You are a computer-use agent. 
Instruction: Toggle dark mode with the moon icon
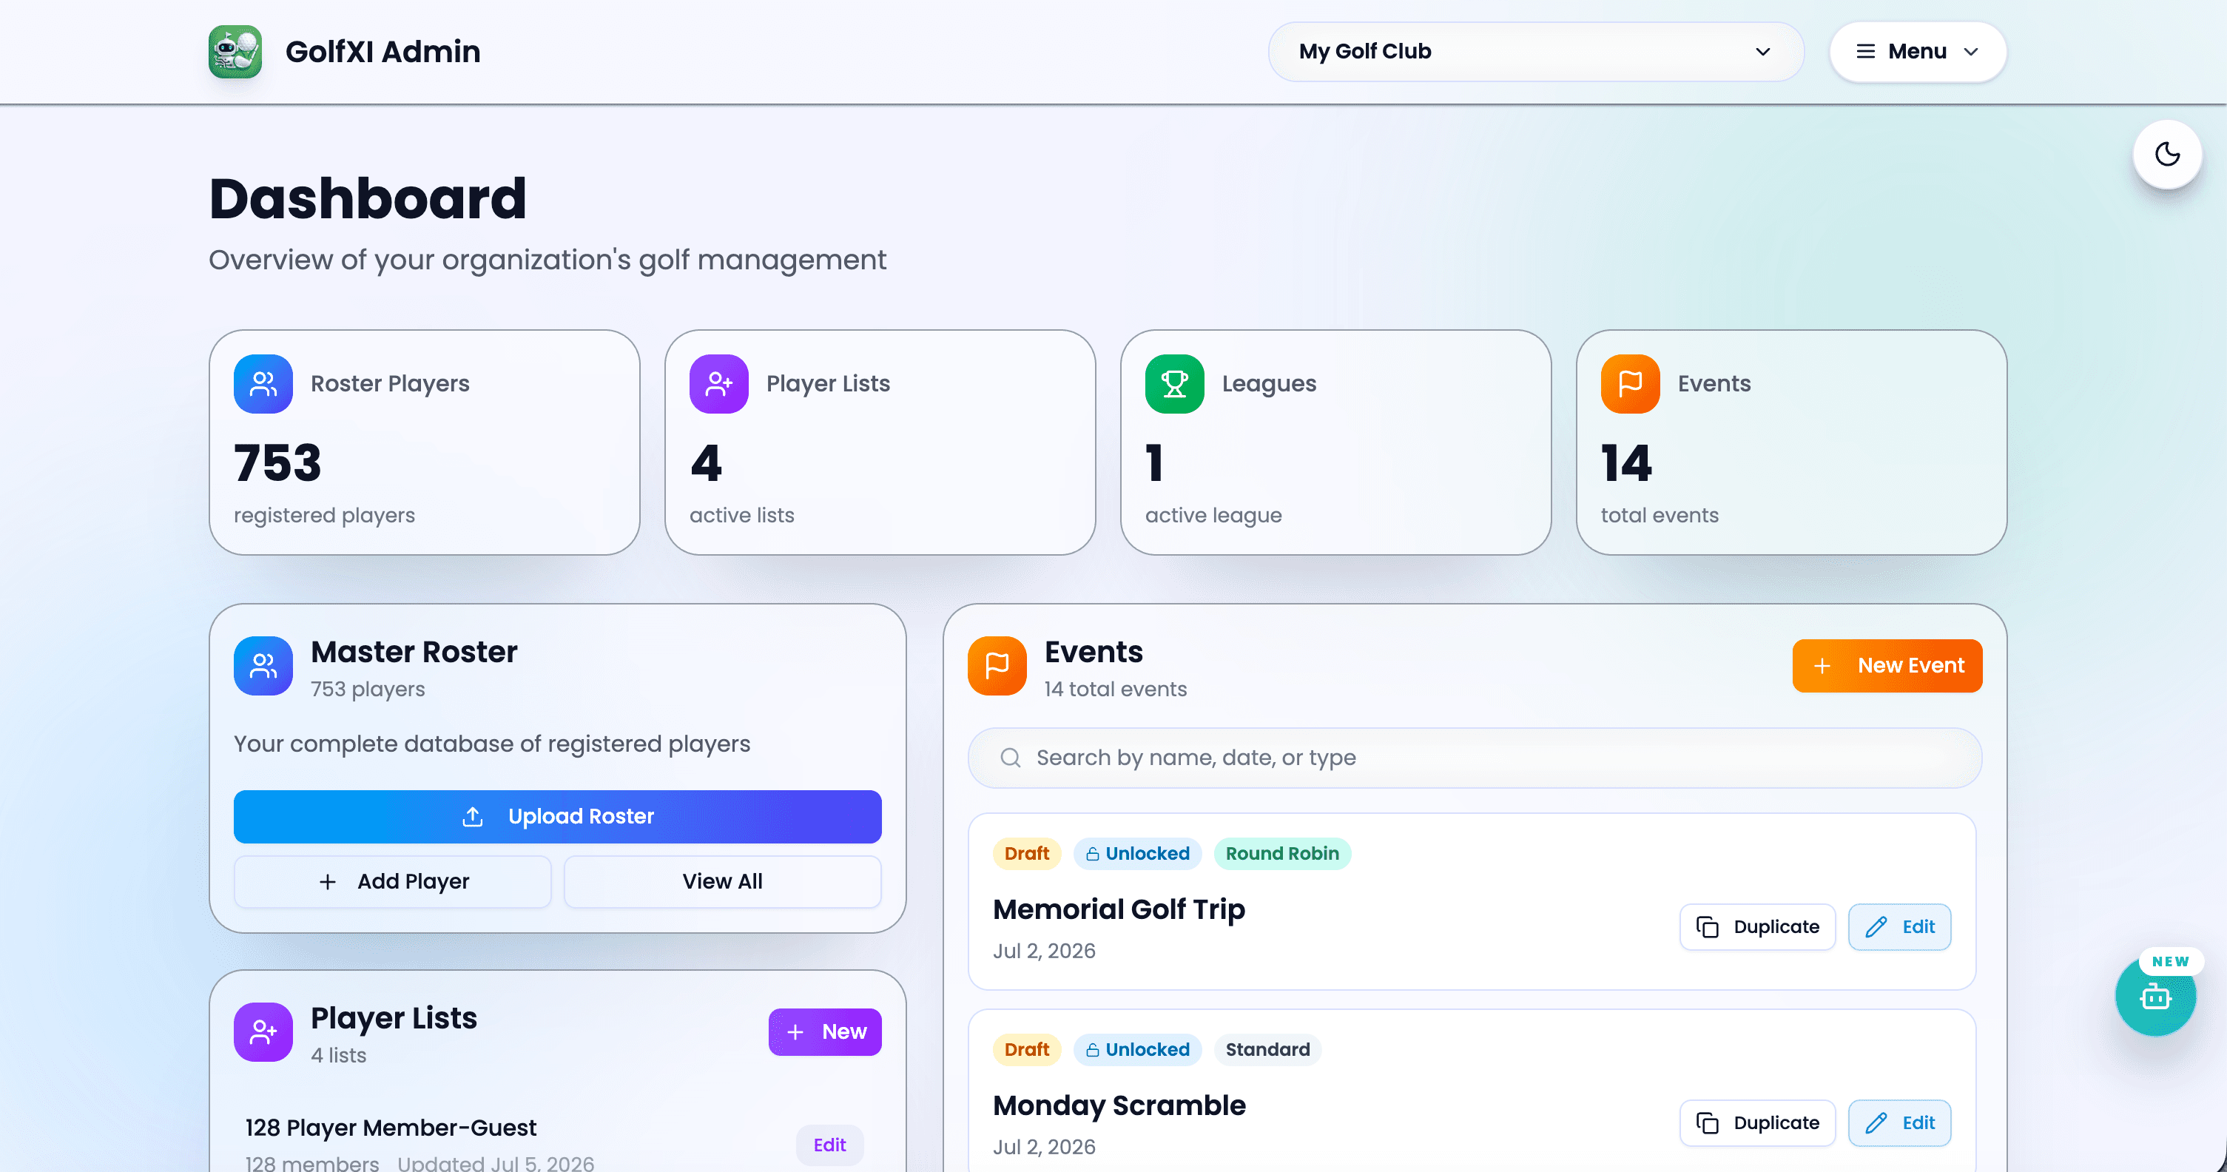2166,155
